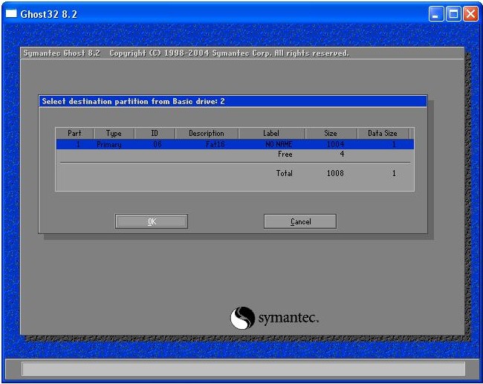The height and width of the screenshot is (384, 483).
Task: Click the Fat16 description cell
Action: tap(215, 144)
